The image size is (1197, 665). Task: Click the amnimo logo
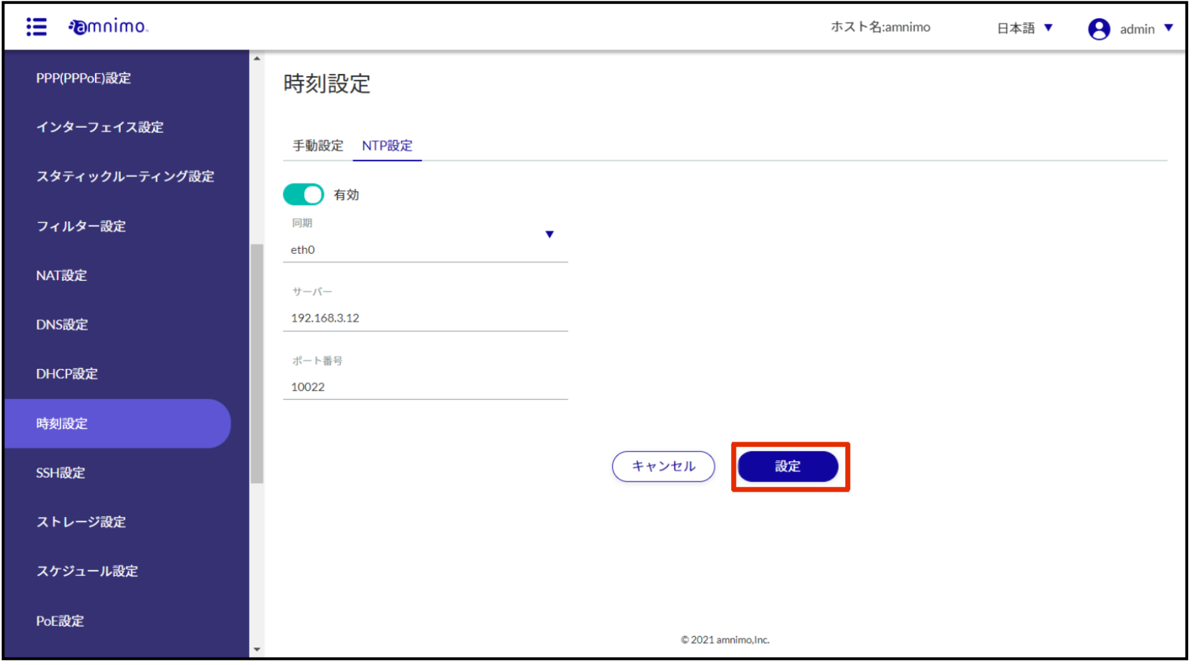point(108,27)
